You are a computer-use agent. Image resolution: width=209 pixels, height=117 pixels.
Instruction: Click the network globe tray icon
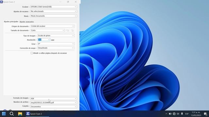point(174,114)
